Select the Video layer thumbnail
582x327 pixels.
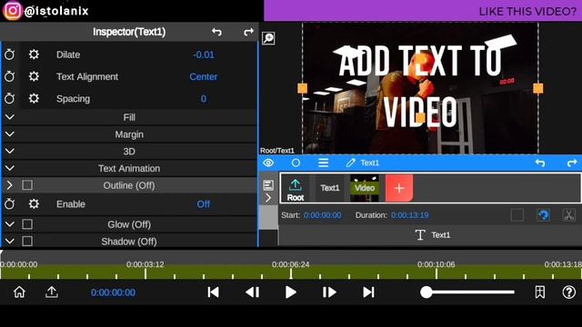coord(365,188)
